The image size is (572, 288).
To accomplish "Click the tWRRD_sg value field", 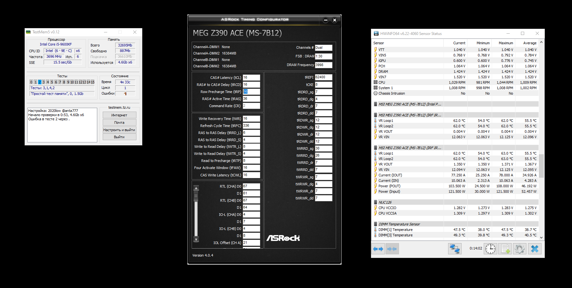I will click(324, 148).
